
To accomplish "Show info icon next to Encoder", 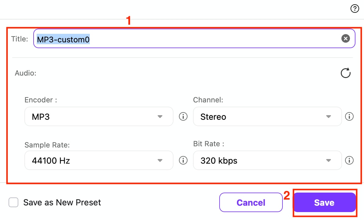I will 183,116.
